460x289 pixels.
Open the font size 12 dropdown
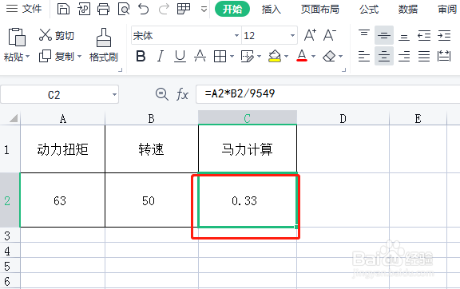click(292, 35)
